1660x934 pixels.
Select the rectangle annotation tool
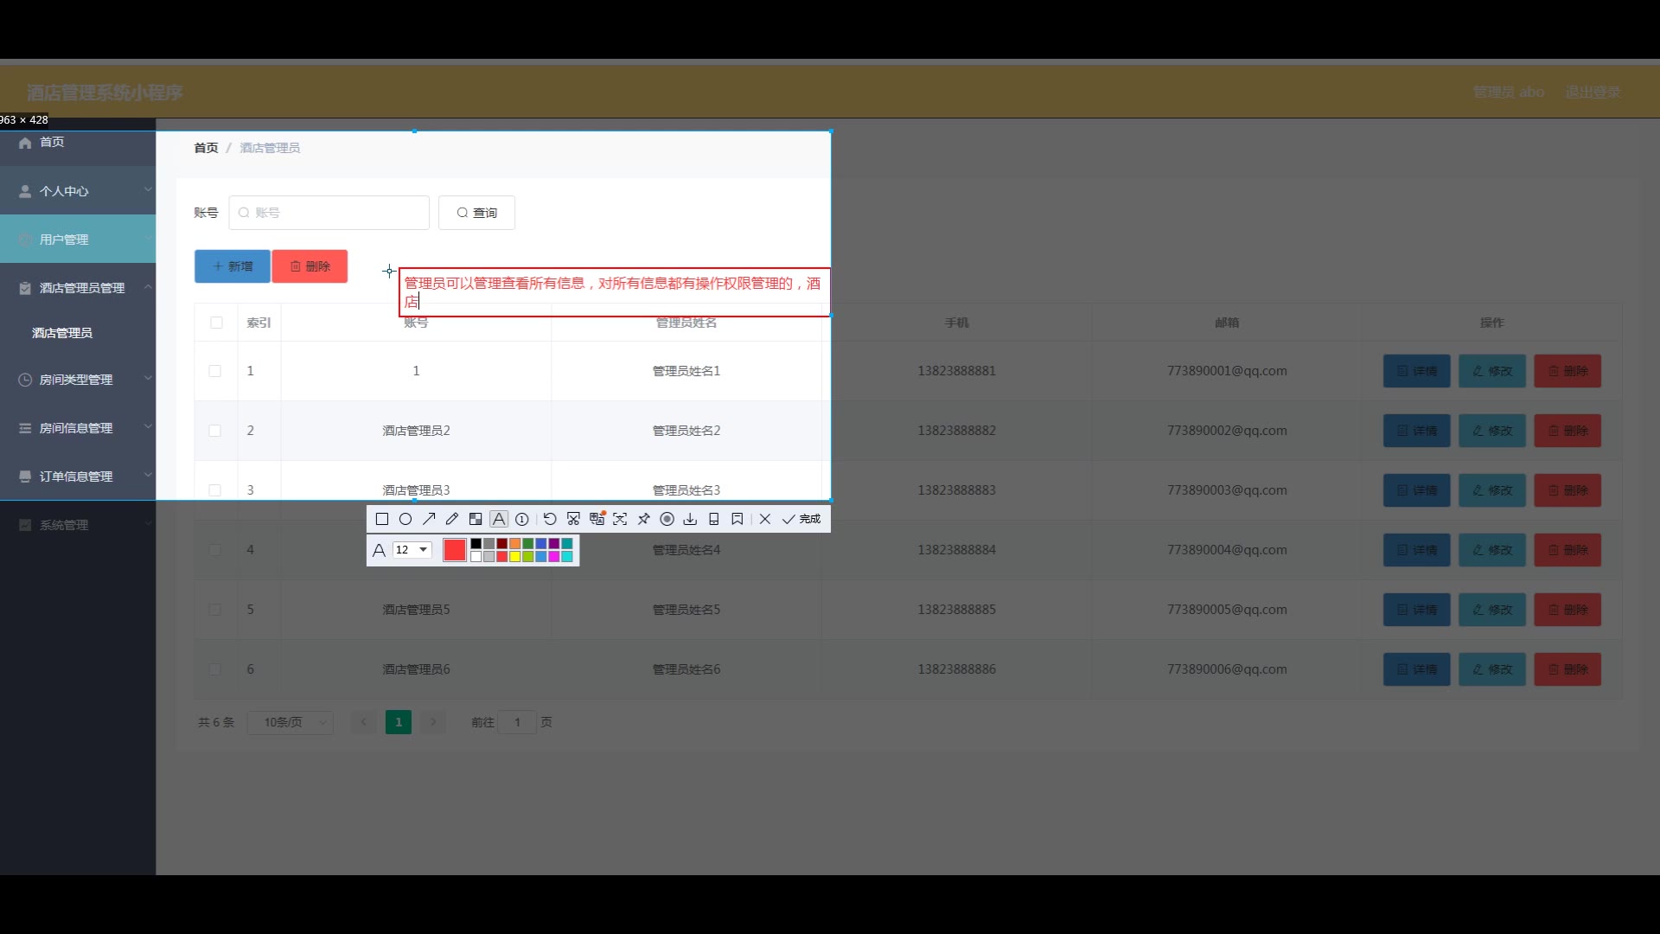tap(382, 519)
